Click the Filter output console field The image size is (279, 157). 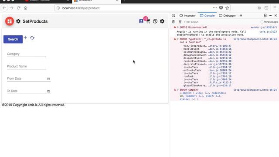(221, 22)
